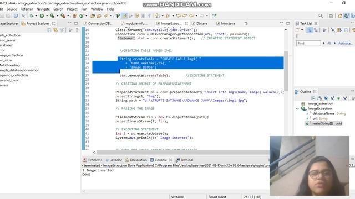Viewport: 355px width, 199px height.
Task: Open dropdown arrow next to Run button
Action: click(x=47, y=16)
